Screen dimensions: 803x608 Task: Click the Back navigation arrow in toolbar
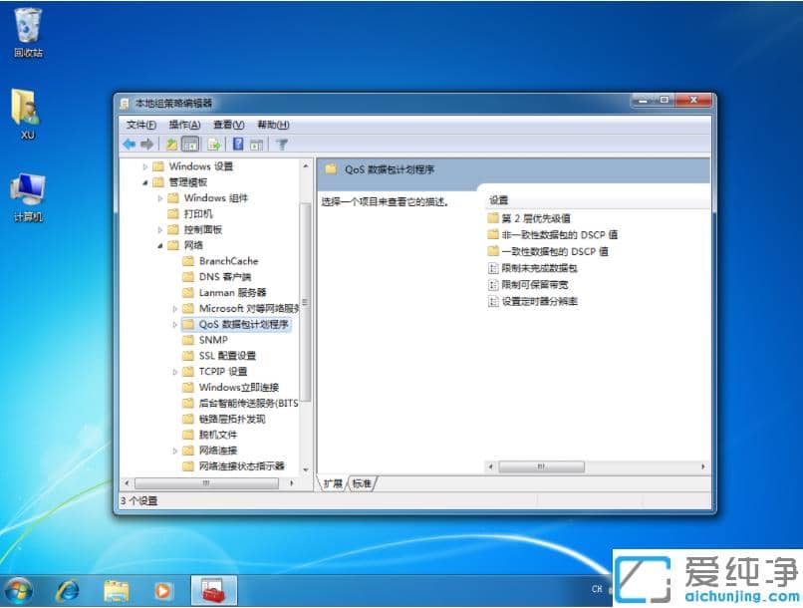131,144
